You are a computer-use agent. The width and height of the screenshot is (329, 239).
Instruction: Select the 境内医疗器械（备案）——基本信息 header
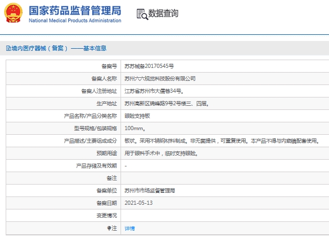tap(56, 48)
